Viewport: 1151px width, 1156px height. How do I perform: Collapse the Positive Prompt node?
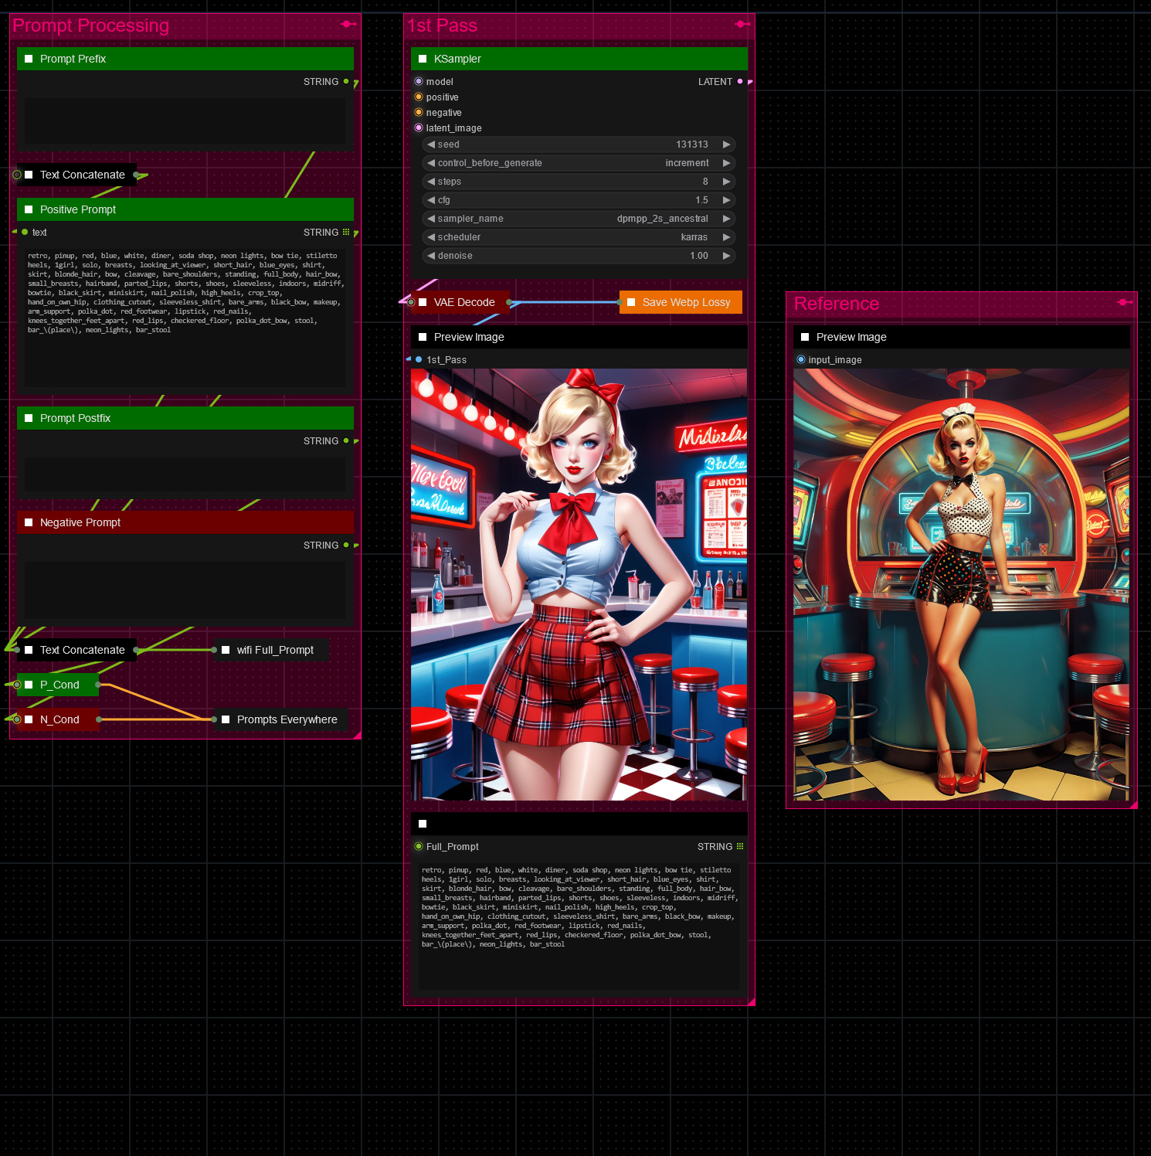[x=29, y=209]
